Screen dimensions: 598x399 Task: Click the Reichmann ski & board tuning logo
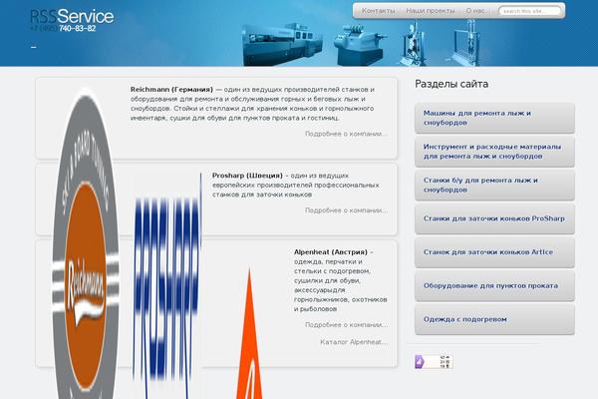click(85, 244)
